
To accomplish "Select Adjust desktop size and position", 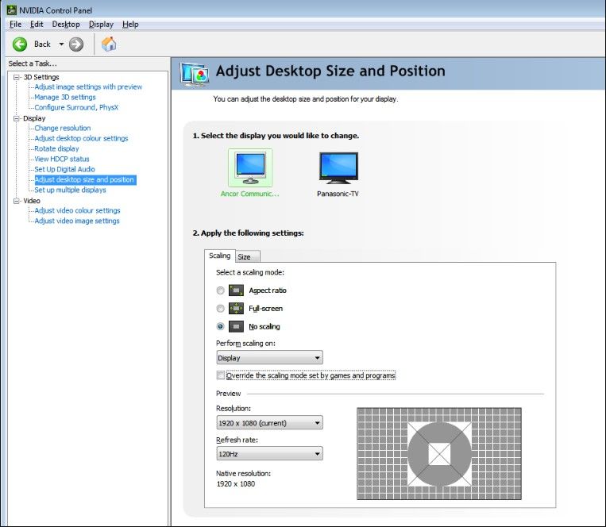I will click(85, 179).
